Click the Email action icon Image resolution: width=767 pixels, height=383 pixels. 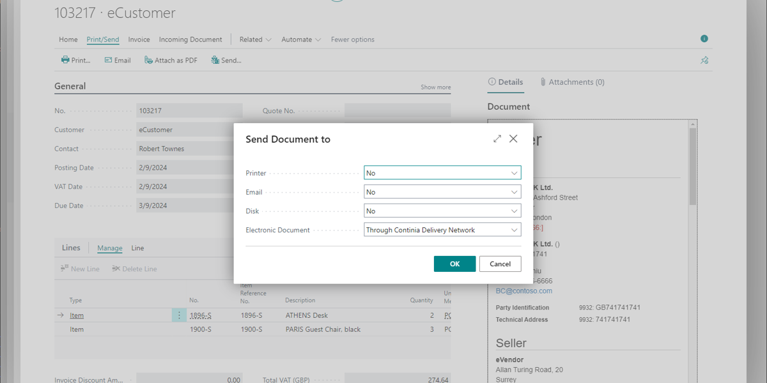(109, 60)
